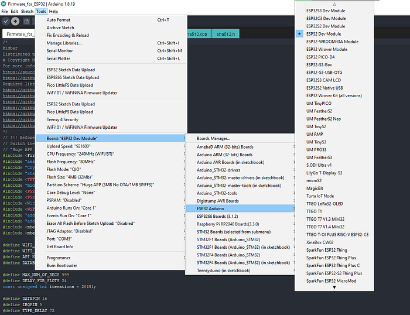Screen dimensions: 410x315
Task: Click Teensy 4 Security
Action: (111, 119)
